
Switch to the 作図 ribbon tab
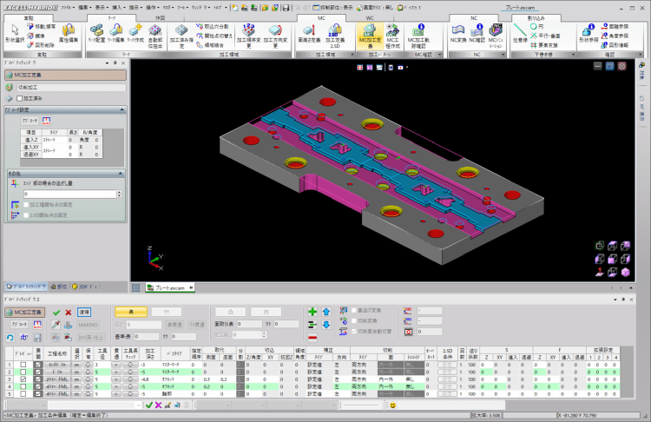pos(160,18)
